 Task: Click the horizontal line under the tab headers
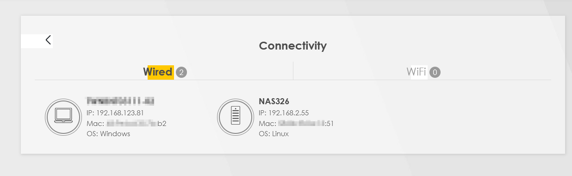292,80
